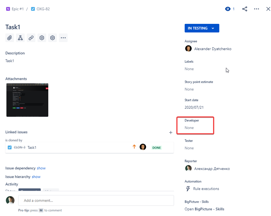This screenshot has width=271, height=216.
Task: Toggle the watch eye icon
Action: click(x=228, y=9)
